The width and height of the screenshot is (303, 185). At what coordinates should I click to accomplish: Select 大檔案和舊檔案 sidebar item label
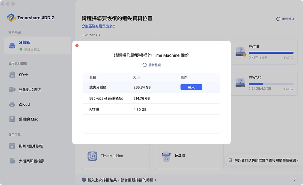[31, 161]
